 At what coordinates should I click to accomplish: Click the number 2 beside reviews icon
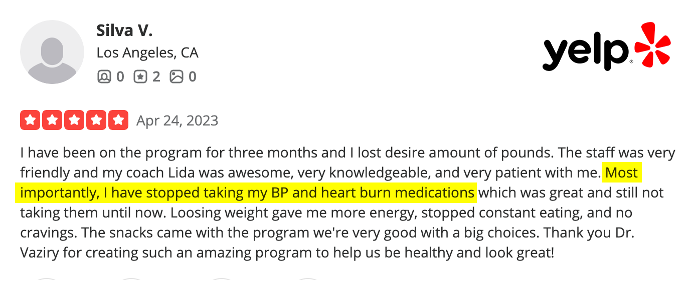[x=156, y=76]
